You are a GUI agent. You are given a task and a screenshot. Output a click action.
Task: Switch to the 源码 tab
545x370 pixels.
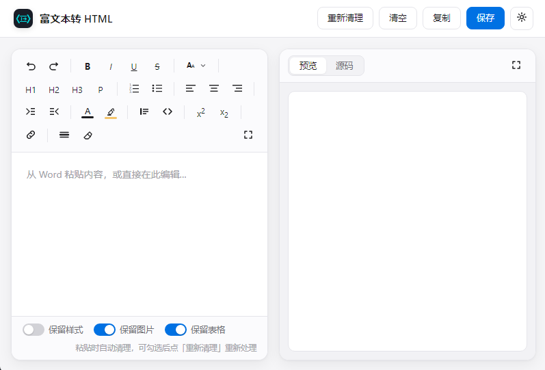(344, 66)
